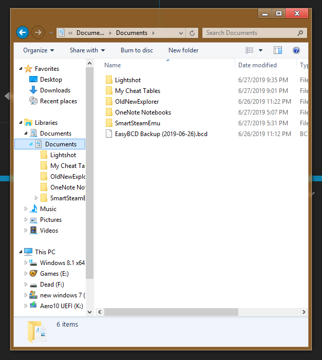Select SmartSteamEmu folder in file list

coord(137,123)
